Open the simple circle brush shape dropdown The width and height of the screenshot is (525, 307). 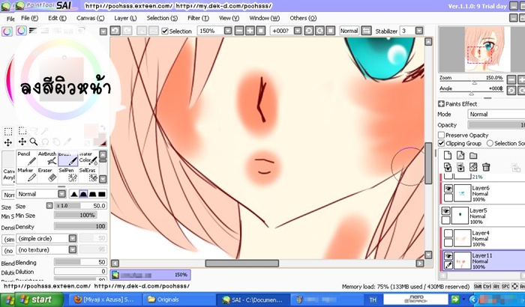[x=72, y=238]
